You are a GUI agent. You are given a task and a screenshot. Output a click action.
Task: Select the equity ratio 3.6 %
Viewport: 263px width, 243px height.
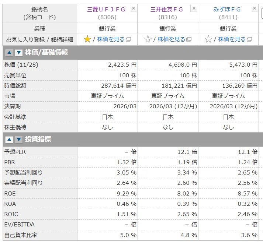coord(228,235)
